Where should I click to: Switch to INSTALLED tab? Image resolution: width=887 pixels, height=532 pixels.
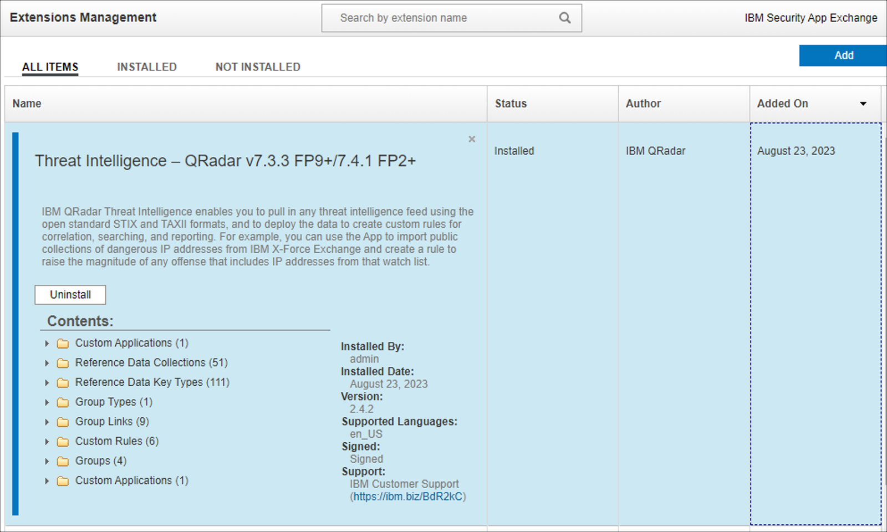[147, 67]
